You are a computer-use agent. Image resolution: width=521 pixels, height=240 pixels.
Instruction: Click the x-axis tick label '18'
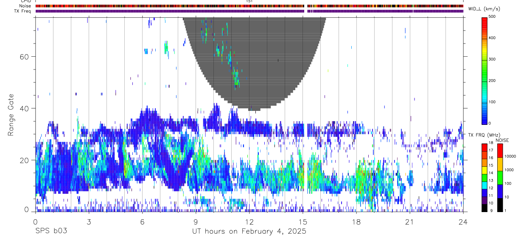coord(356,221)
